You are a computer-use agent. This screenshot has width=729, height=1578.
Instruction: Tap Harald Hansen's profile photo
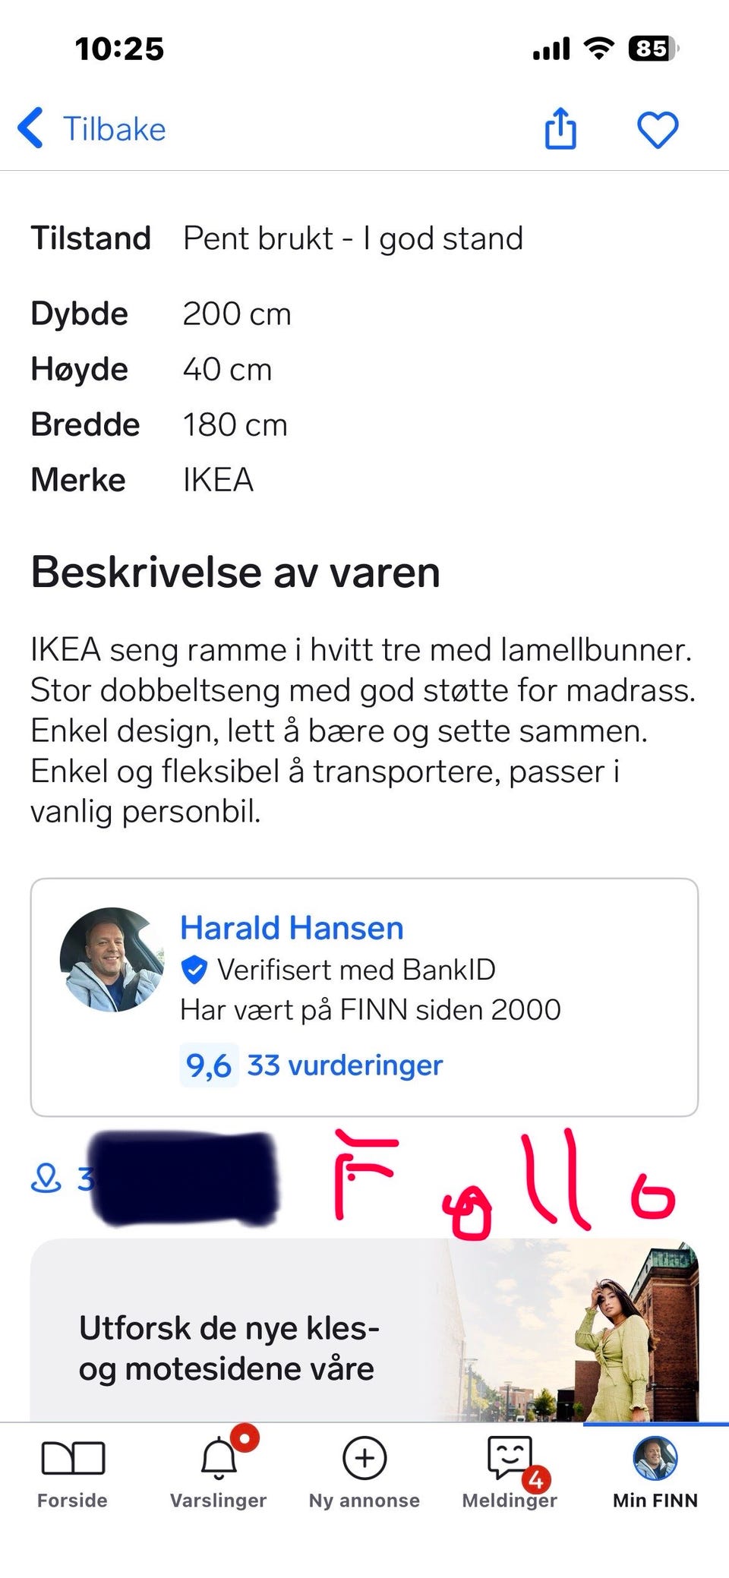(x=112, y=959)
